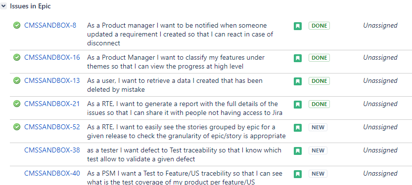Click the green check icon beside CMSSANDBOX-8
Viewport: 412px width, 185px height.
coord(17,26)
